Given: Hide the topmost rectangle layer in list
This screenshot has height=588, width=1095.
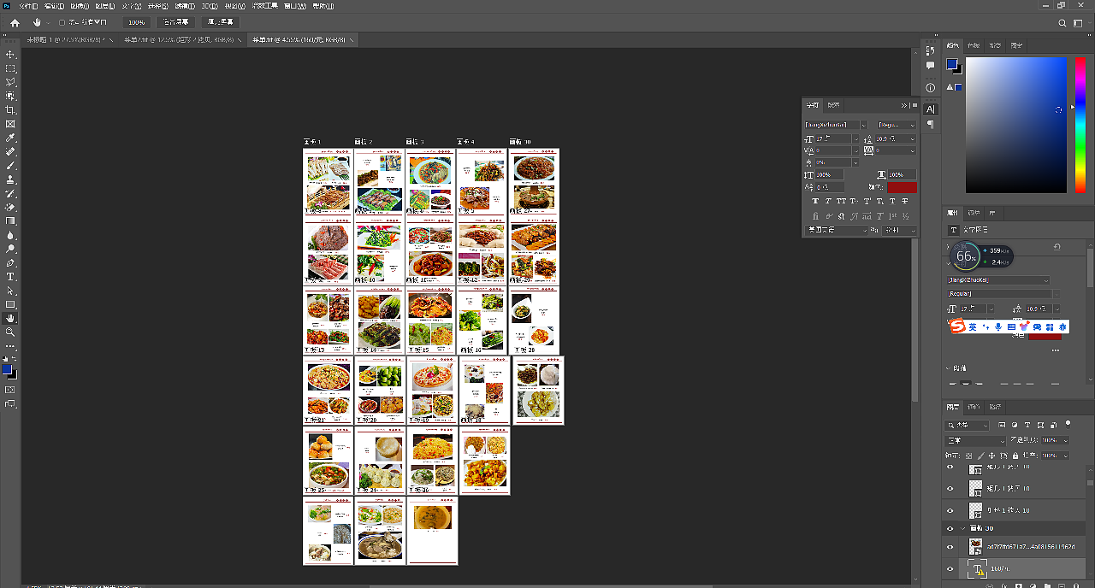Looking at the screenshot, I should (x=950, y=468).
